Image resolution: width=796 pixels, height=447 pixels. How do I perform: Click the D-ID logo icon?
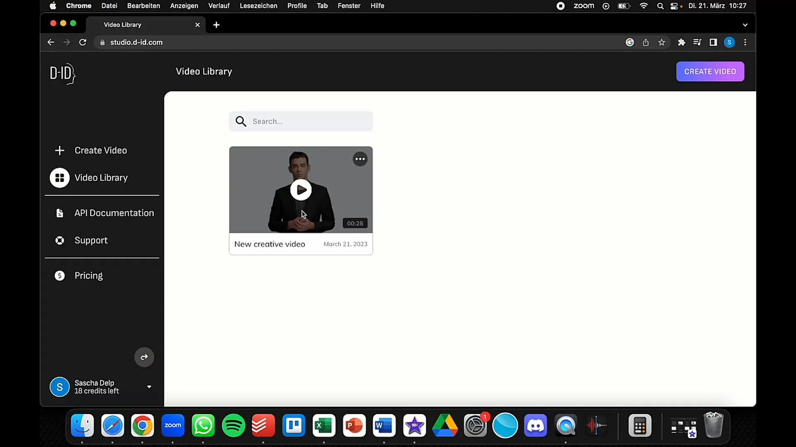coord(62,74)
